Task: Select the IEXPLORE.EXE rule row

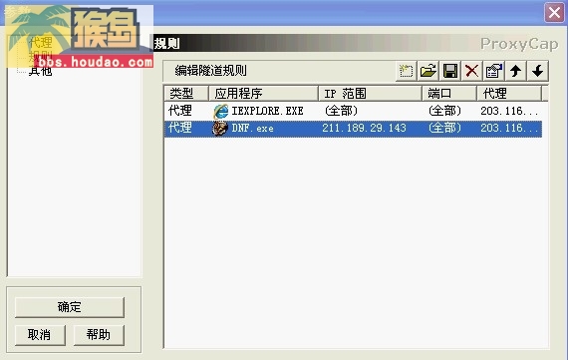Action: 353,111
